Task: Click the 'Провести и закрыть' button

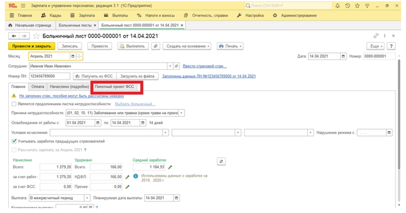Action: point(31,46)
